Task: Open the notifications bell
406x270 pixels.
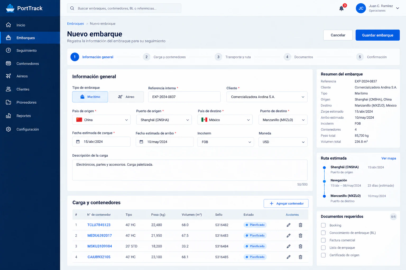Action: [x=342, y=8]
